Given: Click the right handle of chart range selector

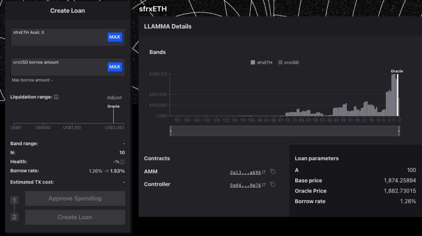Looking at the screenshot, I should pyautogui.click(x=399, y=131).
